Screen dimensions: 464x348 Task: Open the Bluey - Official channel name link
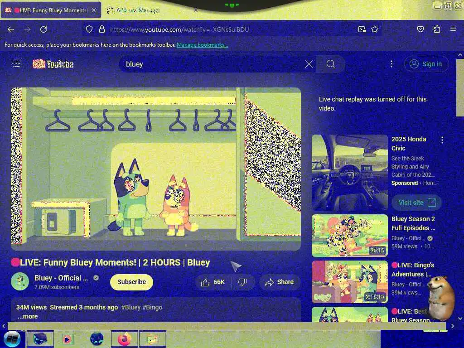click(x=61, y=278)
